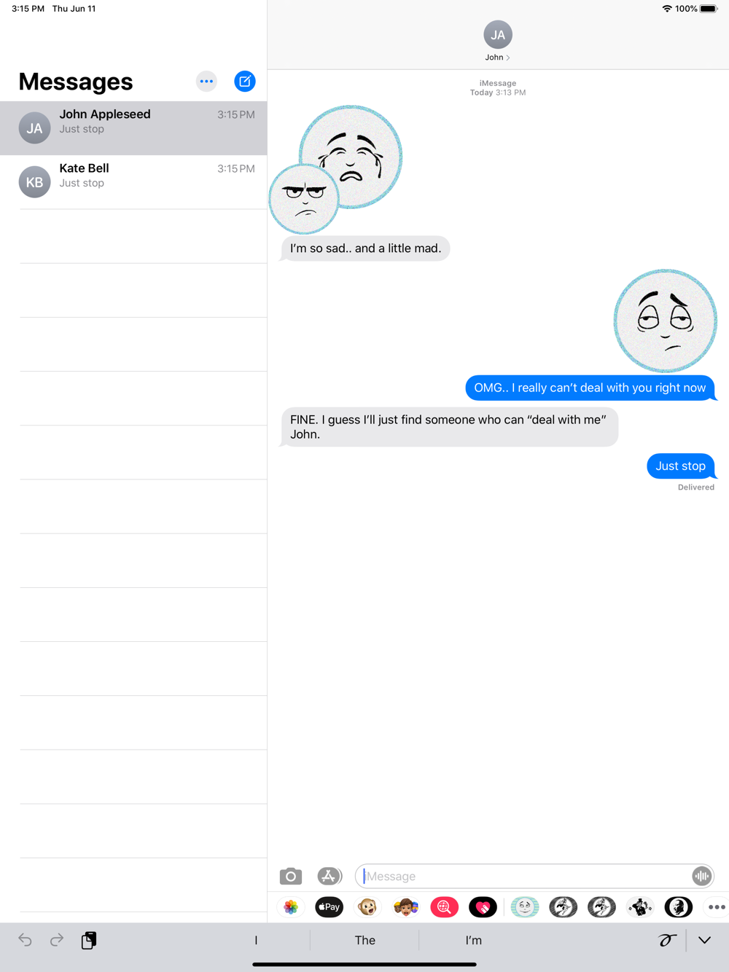Insert "The" predictive text suggestion

[x=364, y=940]
